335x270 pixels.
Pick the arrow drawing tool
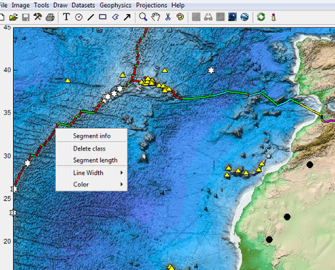pos(127,17)
